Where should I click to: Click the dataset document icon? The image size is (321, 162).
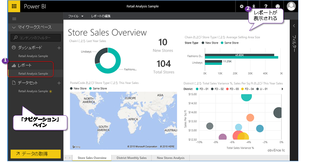tap(14, 83)
